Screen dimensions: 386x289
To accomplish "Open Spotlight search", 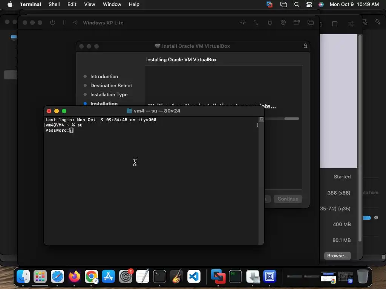I will click(297, 5).
